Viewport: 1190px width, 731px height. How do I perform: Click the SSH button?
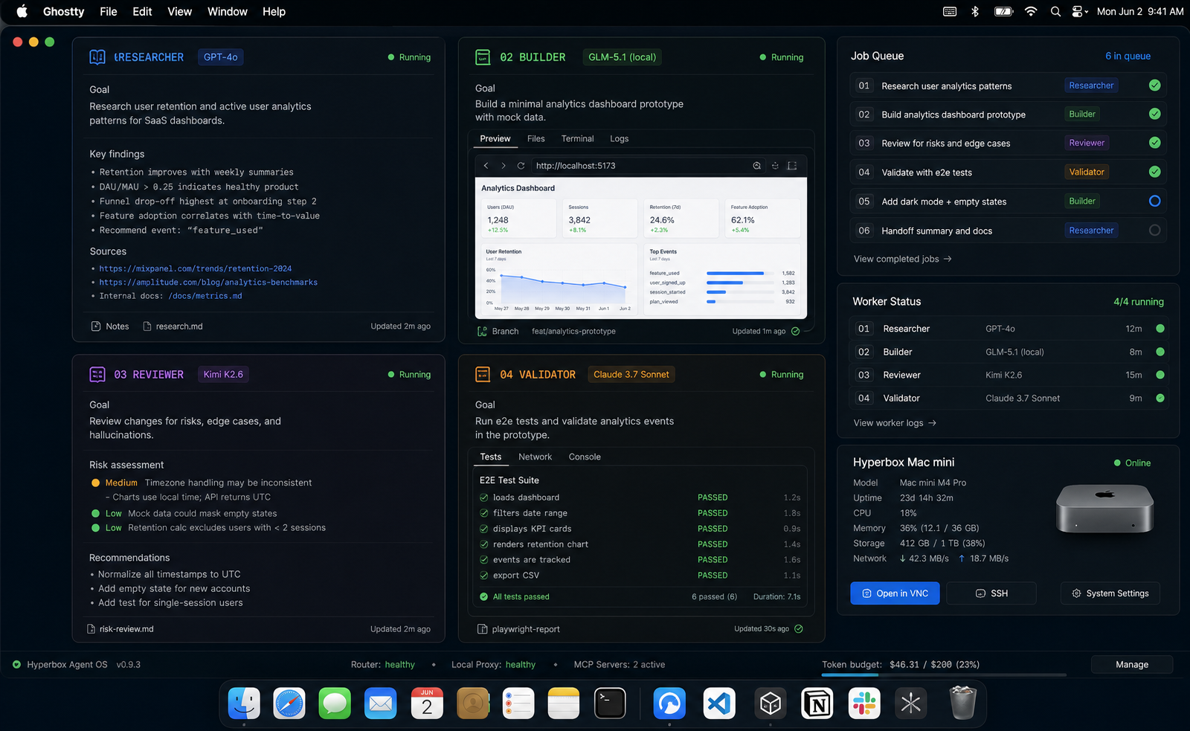point(992,593)
